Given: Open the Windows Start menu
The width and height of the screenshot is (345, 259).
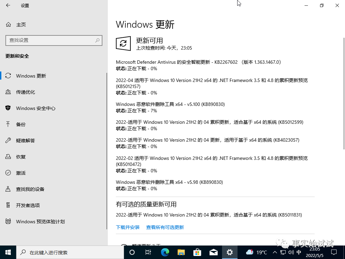Looking at the screenshot, I should tap(8, 252).
